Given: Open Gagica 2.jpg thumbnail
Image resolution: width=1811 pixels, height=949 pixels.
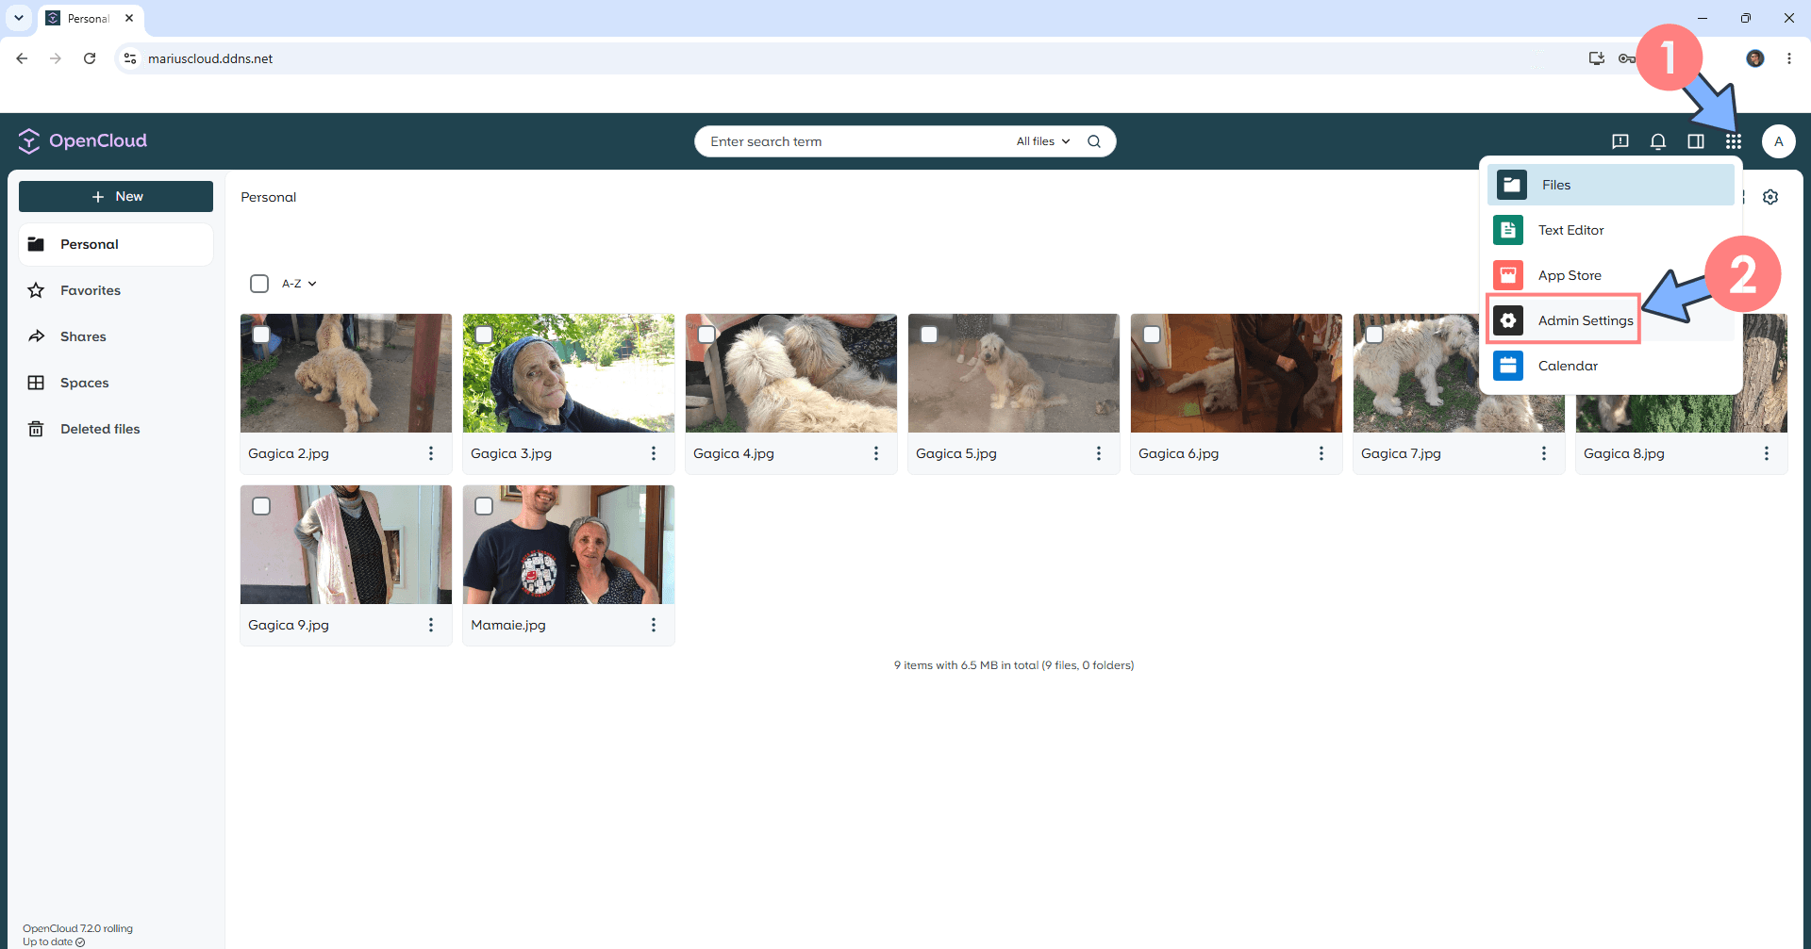Looking at the screenshot, I should (x=346, y=373).
